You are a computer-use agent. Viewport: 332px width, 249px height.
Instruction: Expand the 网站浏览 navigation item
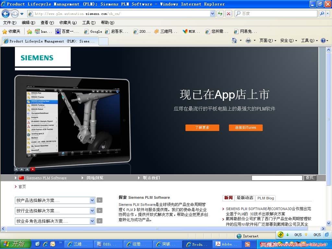[95, 178]
